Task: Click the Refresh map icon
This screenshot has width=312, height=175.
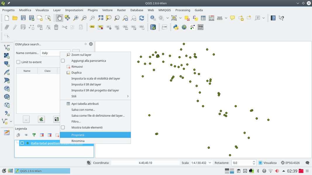Action: [142, 18]
